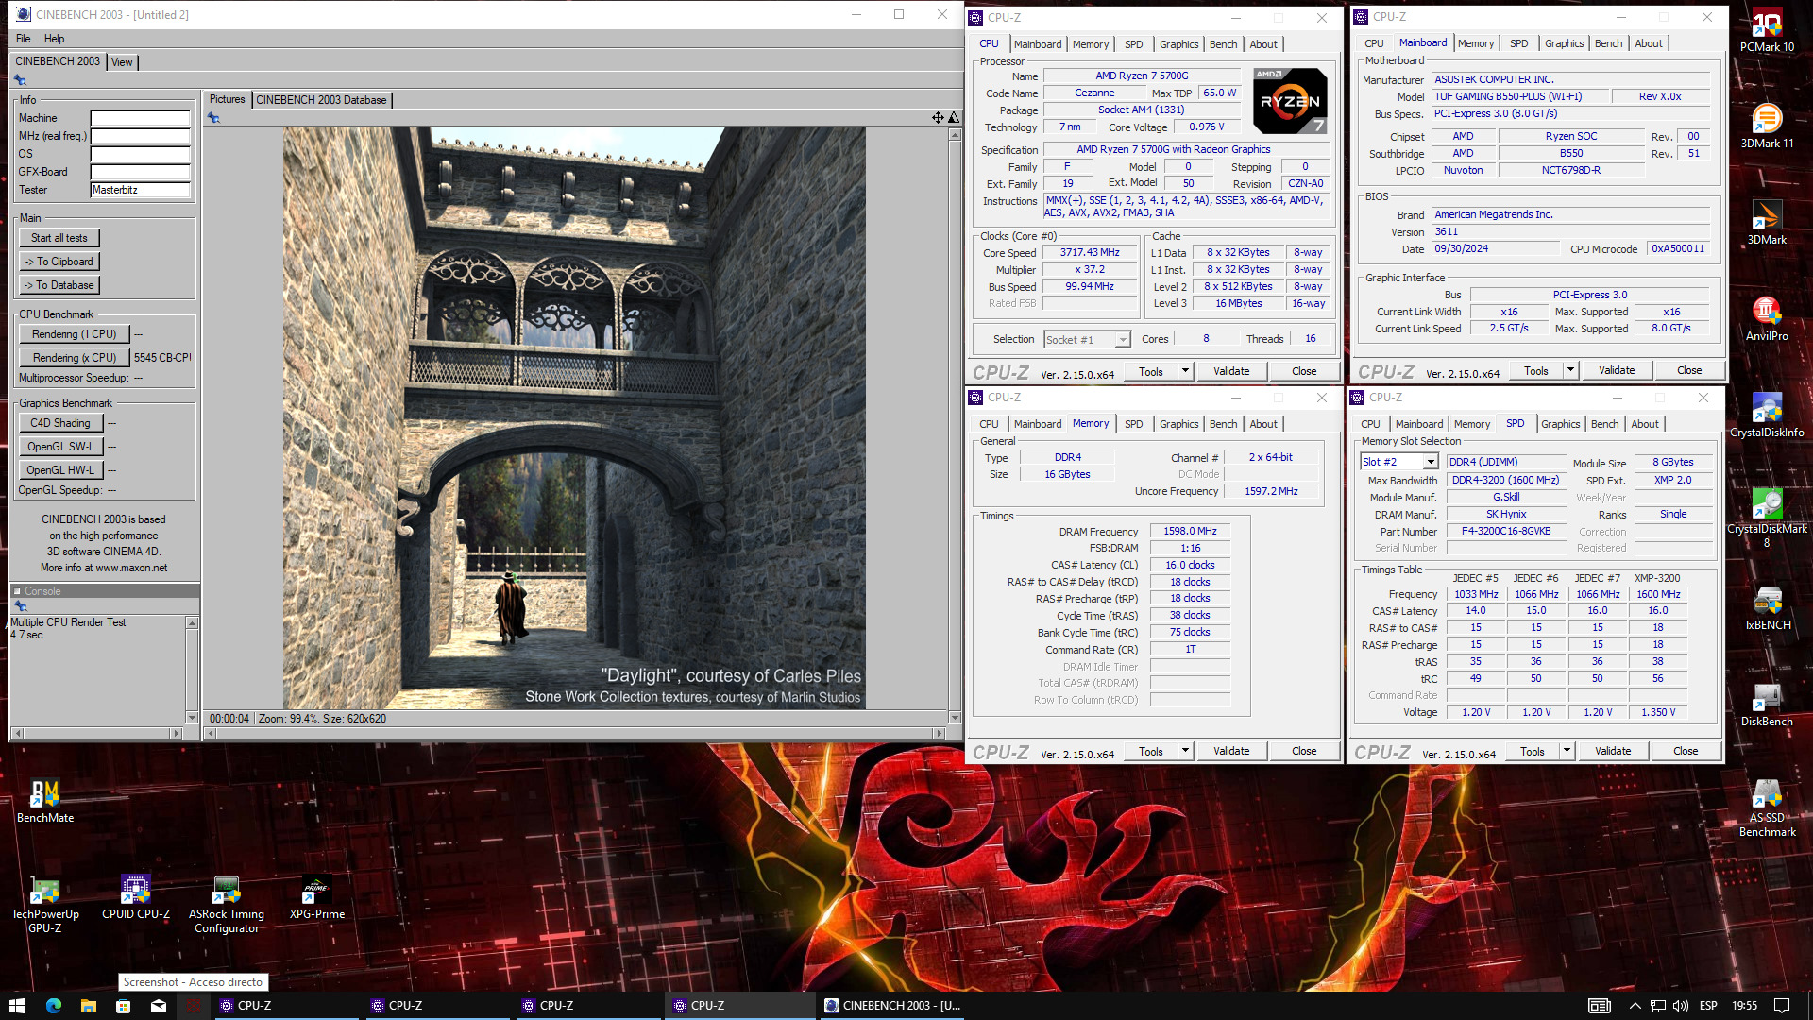Open ASRock Timing Configurator desktop icon
Image resolution: width=1813 pixels, height=1020 pixels.
pyautogui.click(x=227, y=905)
